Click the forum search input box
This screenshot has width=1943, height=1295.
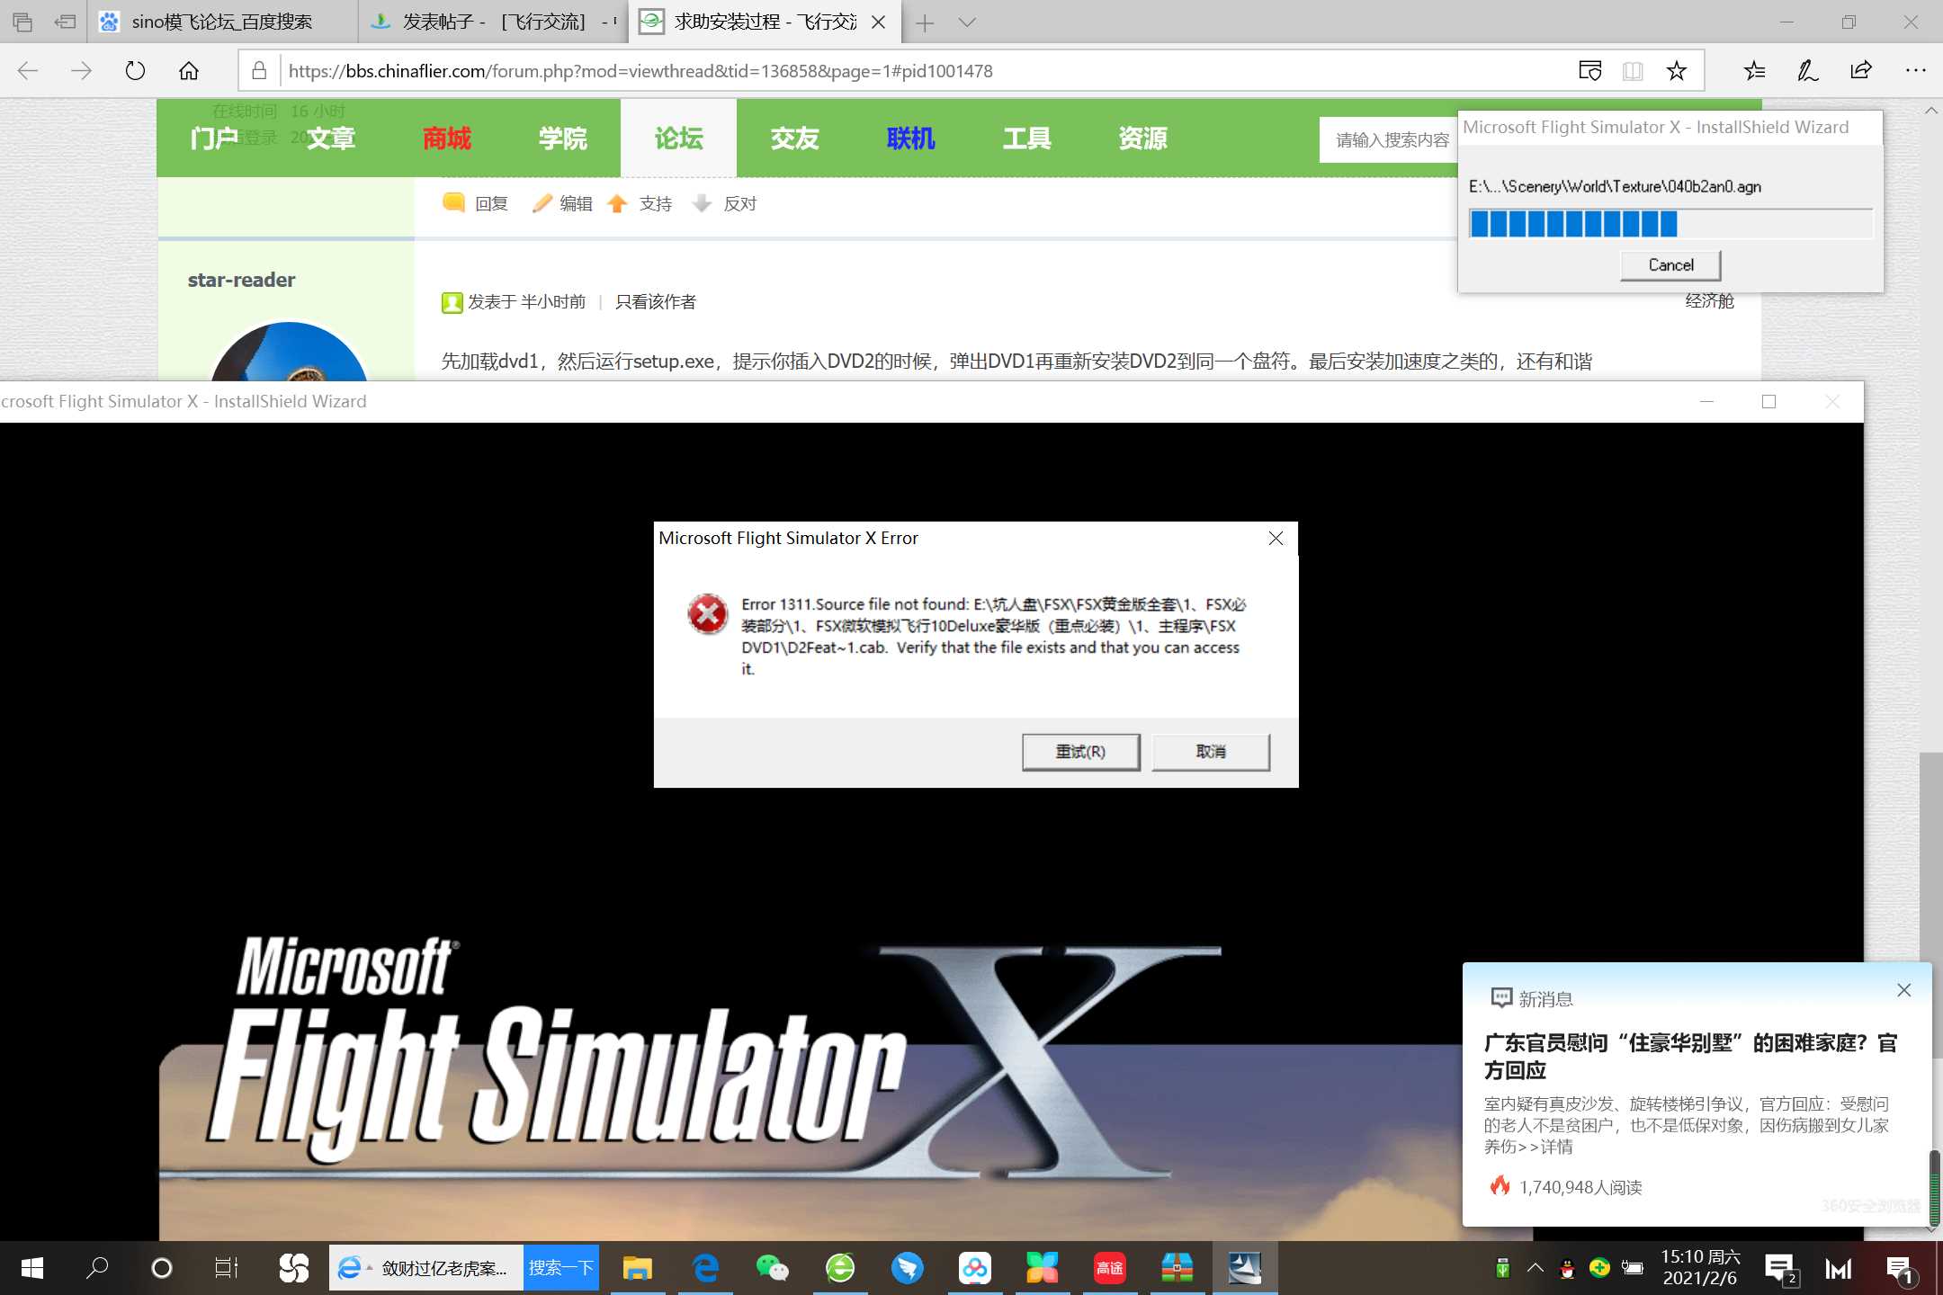[1390, 139]
